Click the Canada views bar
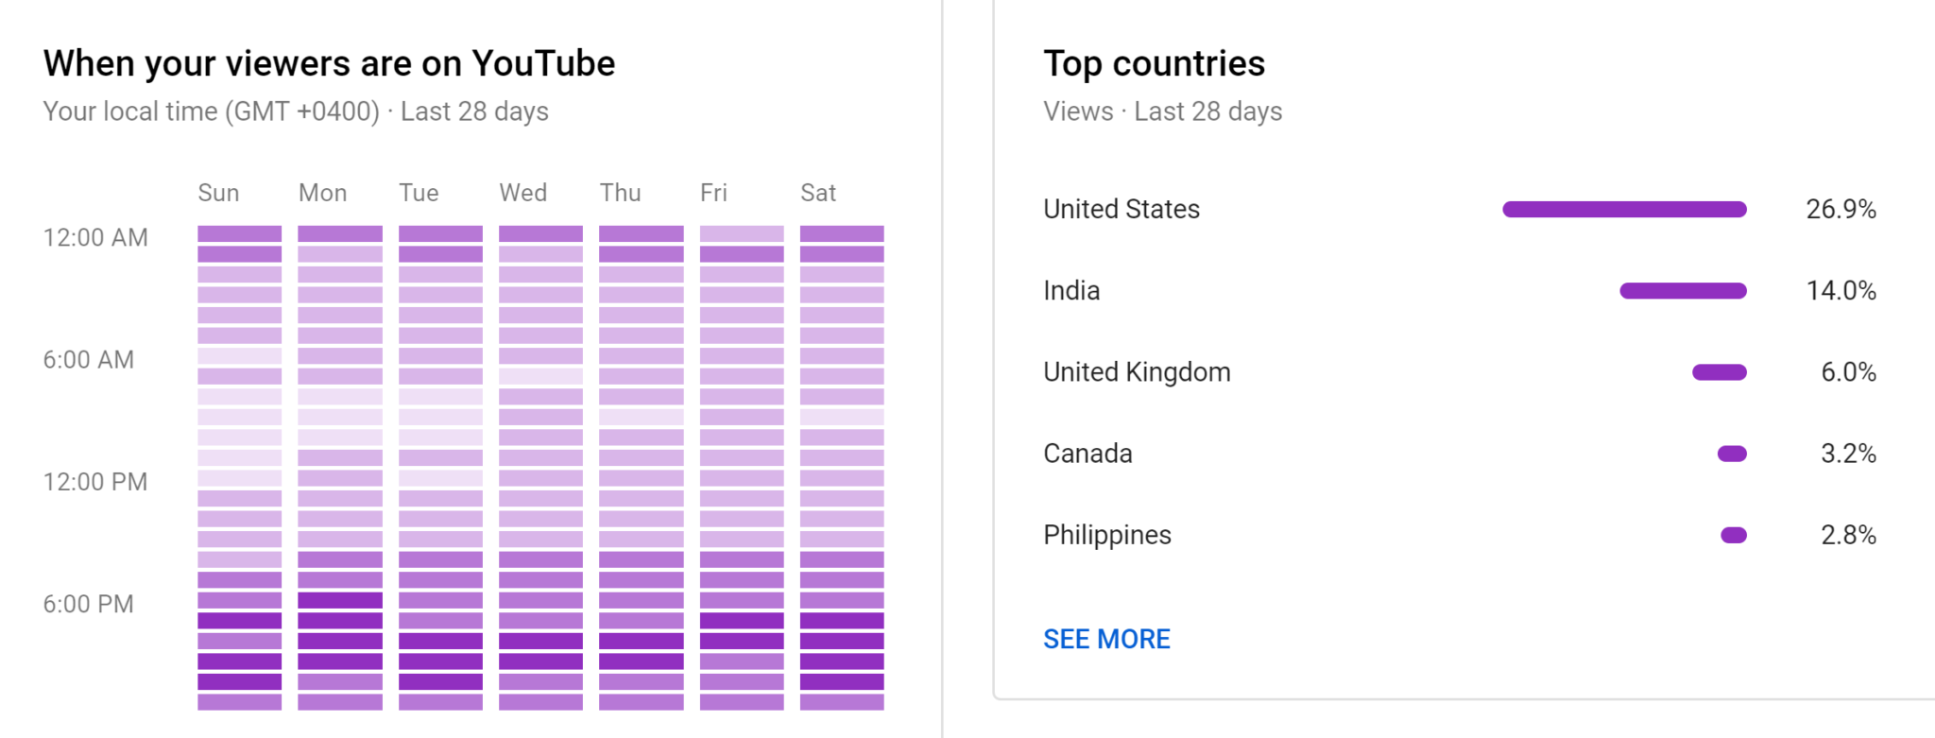Image resolution: width=1935 pixels, height=738 pixels. point(1732,454)
